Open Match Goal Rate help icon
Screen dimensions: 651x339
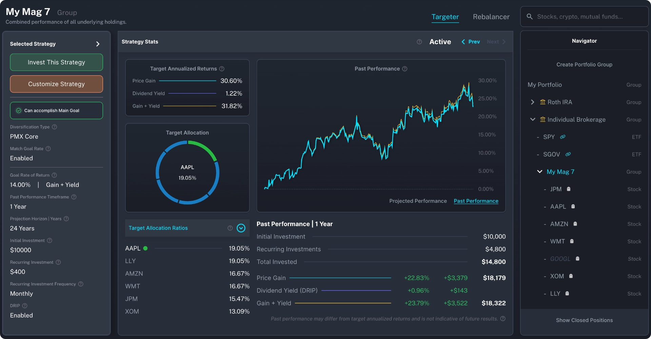(x=48, y=148)
